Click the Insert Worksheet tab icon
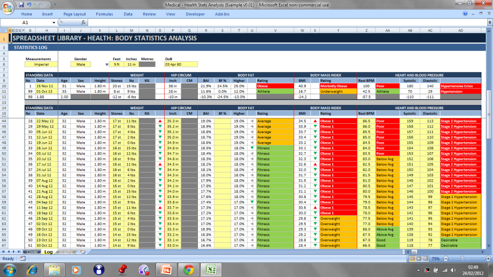This screenshot has height=277, width=493. 83,251
